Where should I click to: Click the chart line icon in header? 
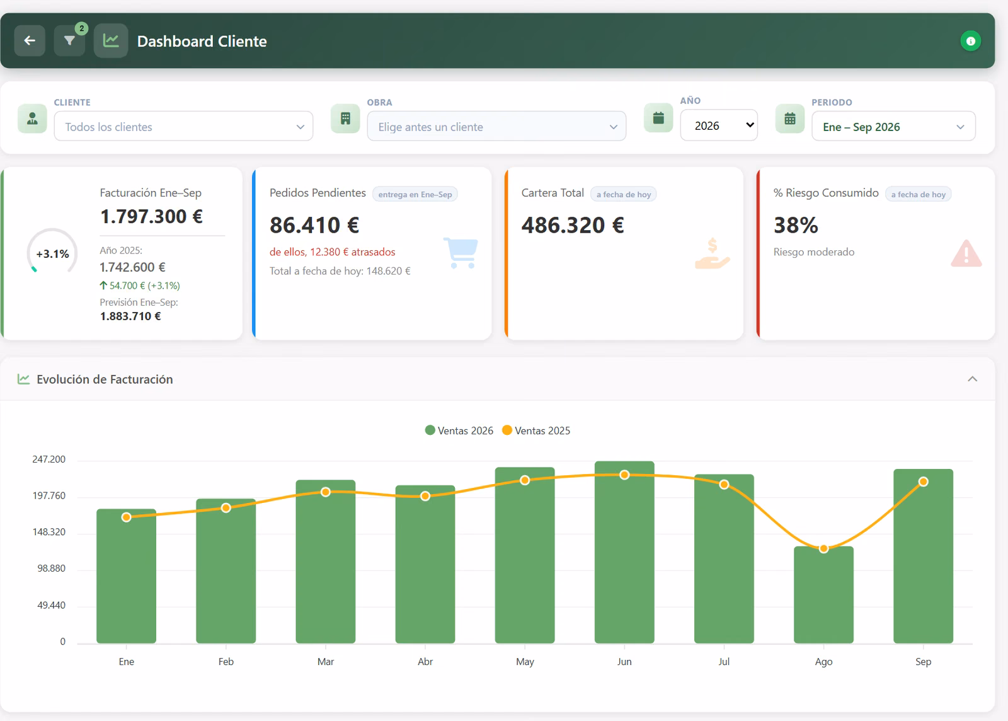(x=111, y=41)
